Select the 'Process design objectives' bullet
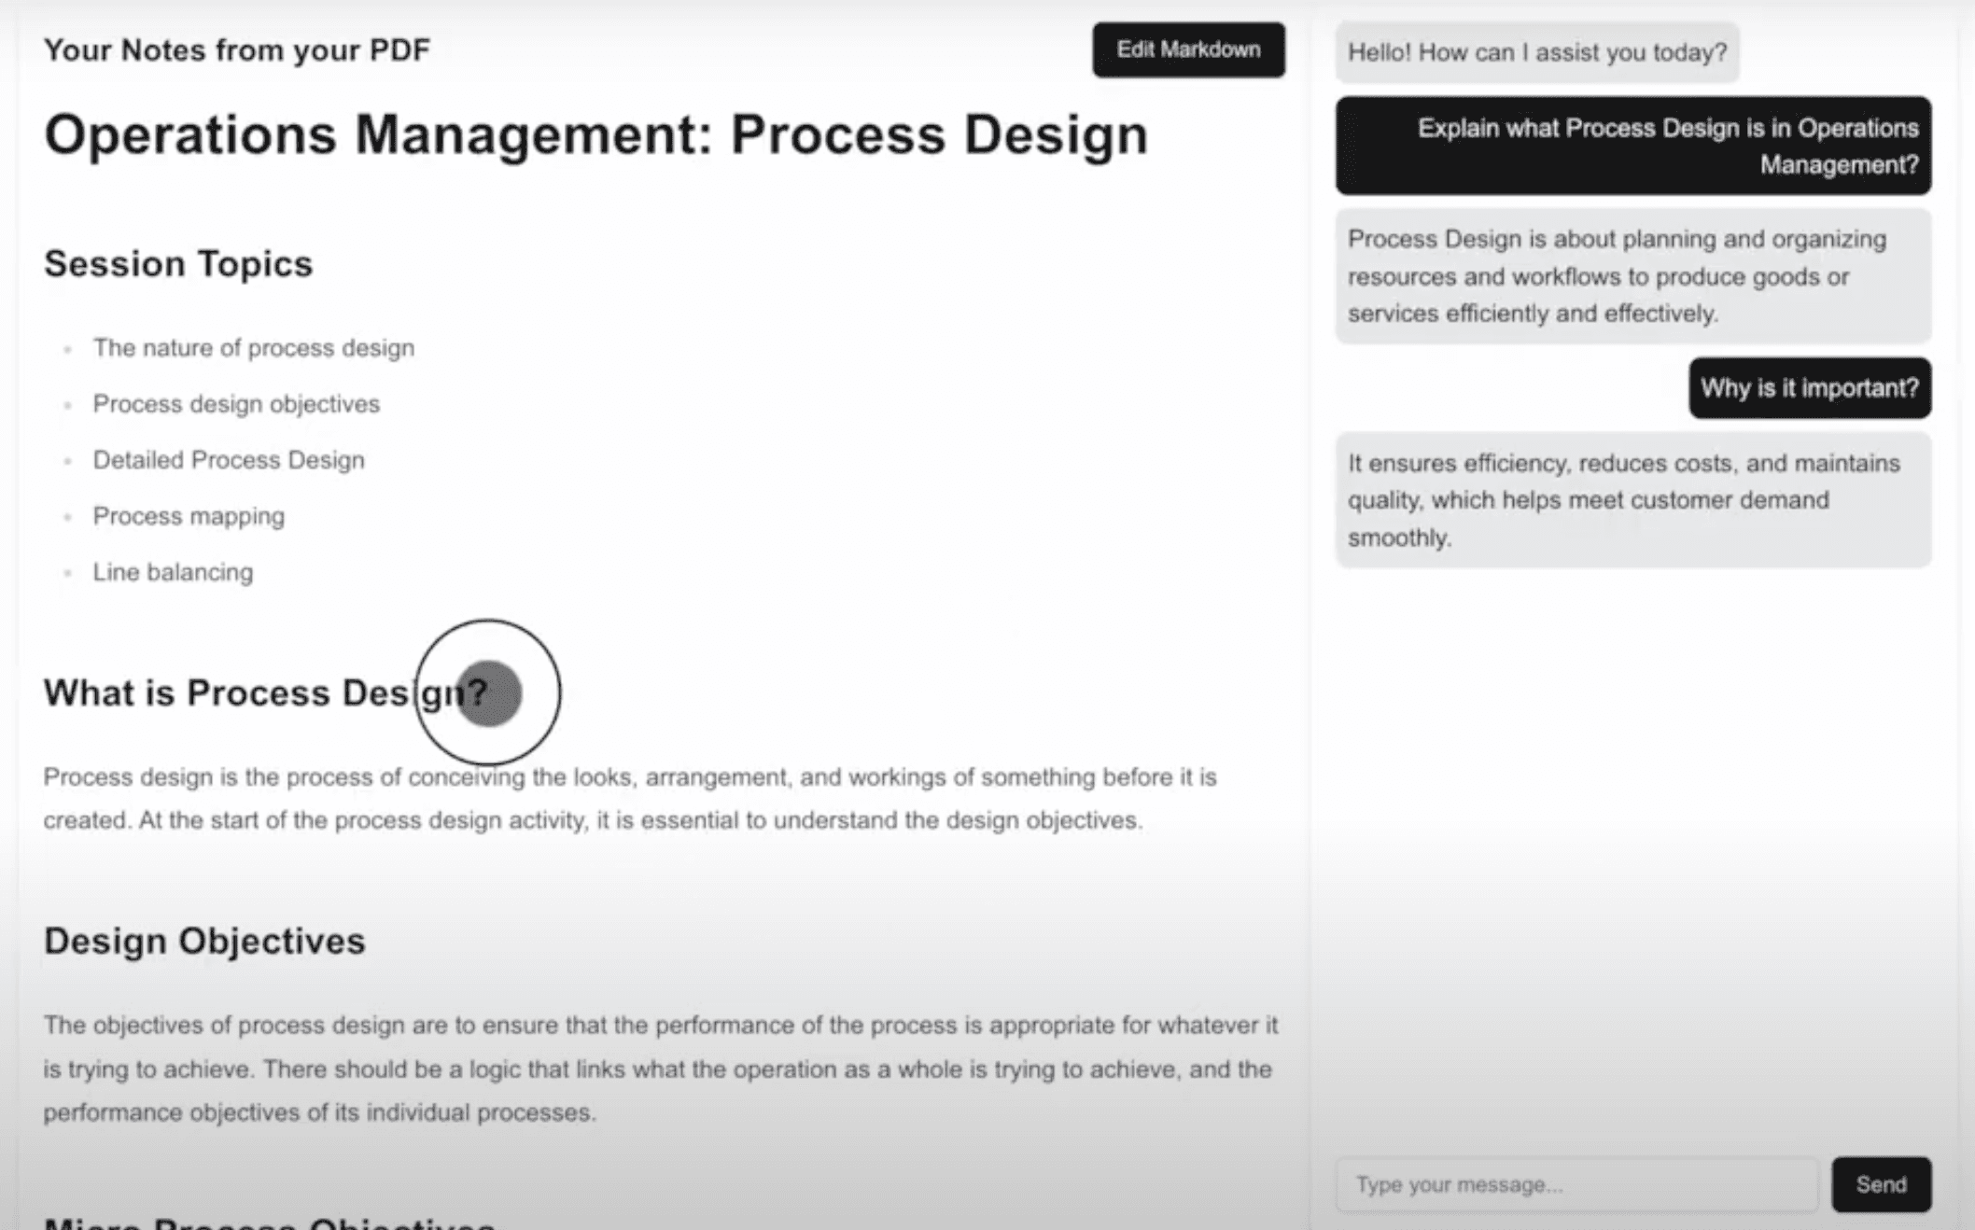The width and height of the screenshot is (1975, 1230). [236, 404]
